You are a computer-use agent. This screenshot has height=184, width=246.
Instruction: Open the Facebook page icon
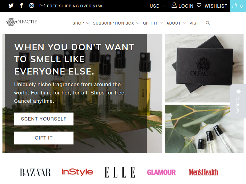[21, 6]
